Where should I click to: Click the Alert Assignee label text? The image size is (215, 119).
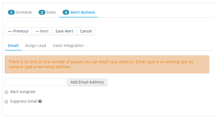(x=23, y=92)
